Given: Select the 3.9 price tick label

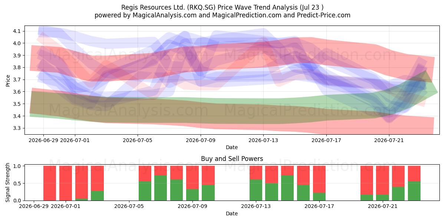Looking at the screenshot, I should (x=18, y=55).
